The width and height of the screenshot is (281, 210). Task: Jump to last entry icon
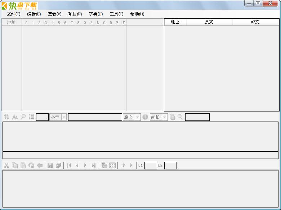94,165
